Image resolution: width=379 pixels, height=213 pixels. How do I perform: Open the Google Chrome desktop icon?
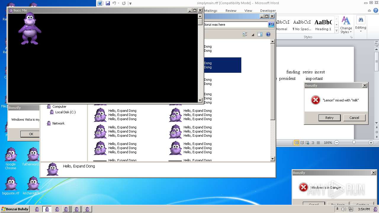coord(11,159)
